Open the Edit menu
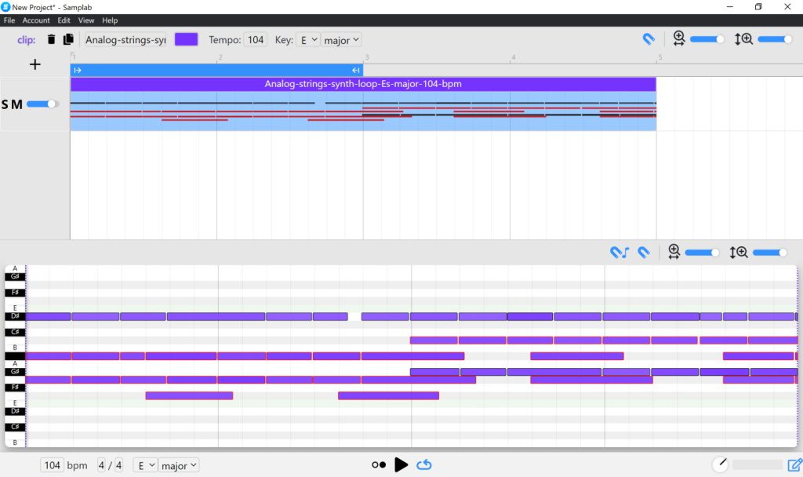 tap(63, 20)
